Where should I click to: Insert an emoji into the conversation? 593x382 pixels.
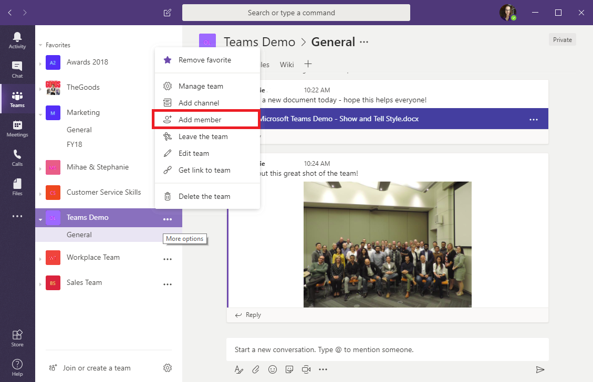click(x=273, y=369)
